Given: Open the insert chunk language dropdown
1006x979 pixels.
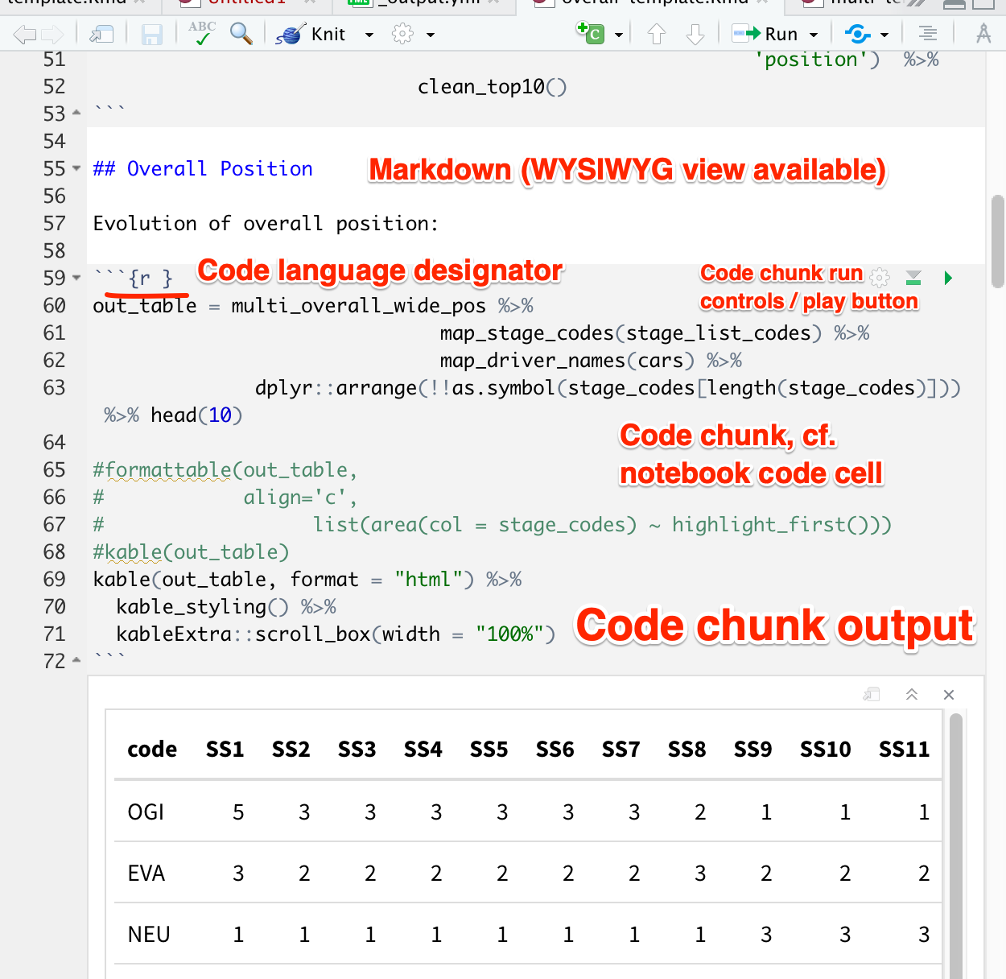Looking at the screenshot, I should (x=619, y=35).
